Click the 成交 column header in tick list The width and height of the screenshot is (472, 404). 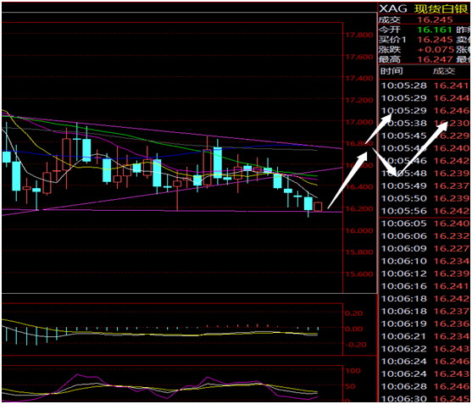tap(444, 71)
